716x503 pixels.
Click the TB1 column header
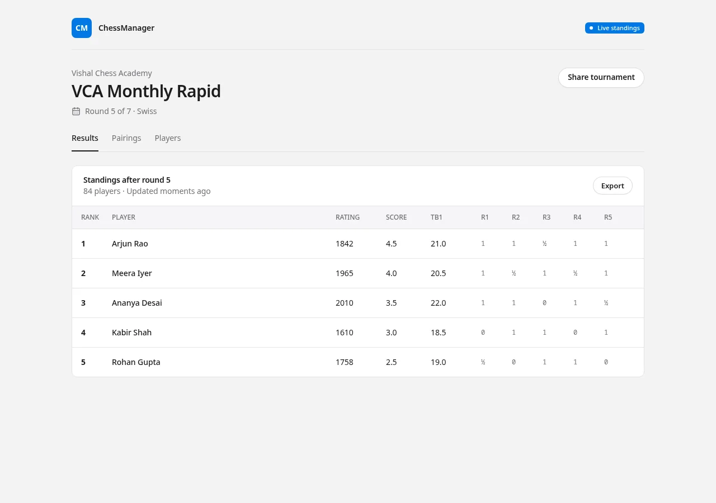click(436, 217)
